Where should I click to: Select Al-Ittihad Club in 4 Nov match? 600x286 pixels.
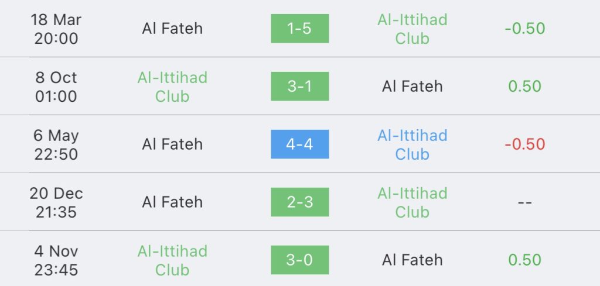tap(172, 260)
